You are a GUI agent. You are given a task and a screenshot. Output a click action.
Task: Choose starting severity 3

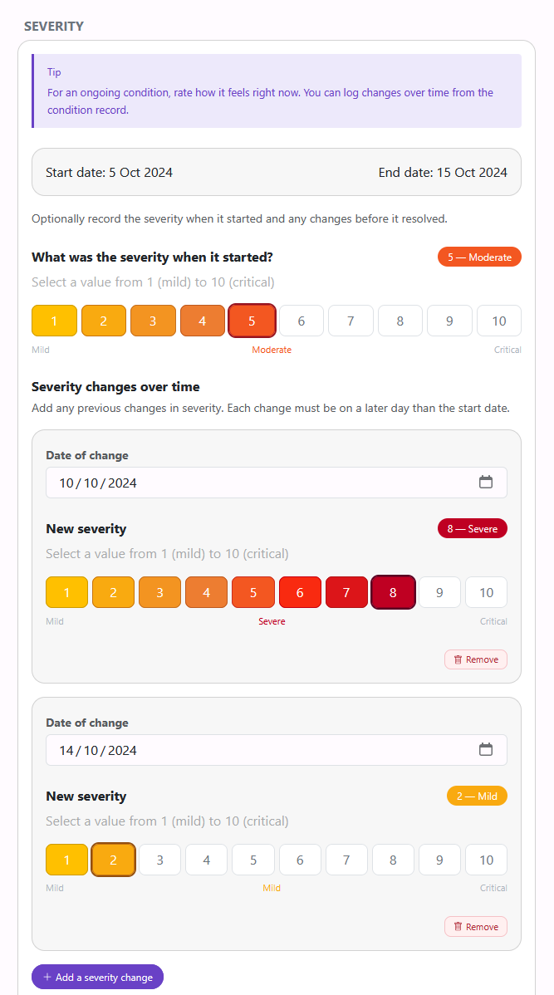(x=153, y=321)
